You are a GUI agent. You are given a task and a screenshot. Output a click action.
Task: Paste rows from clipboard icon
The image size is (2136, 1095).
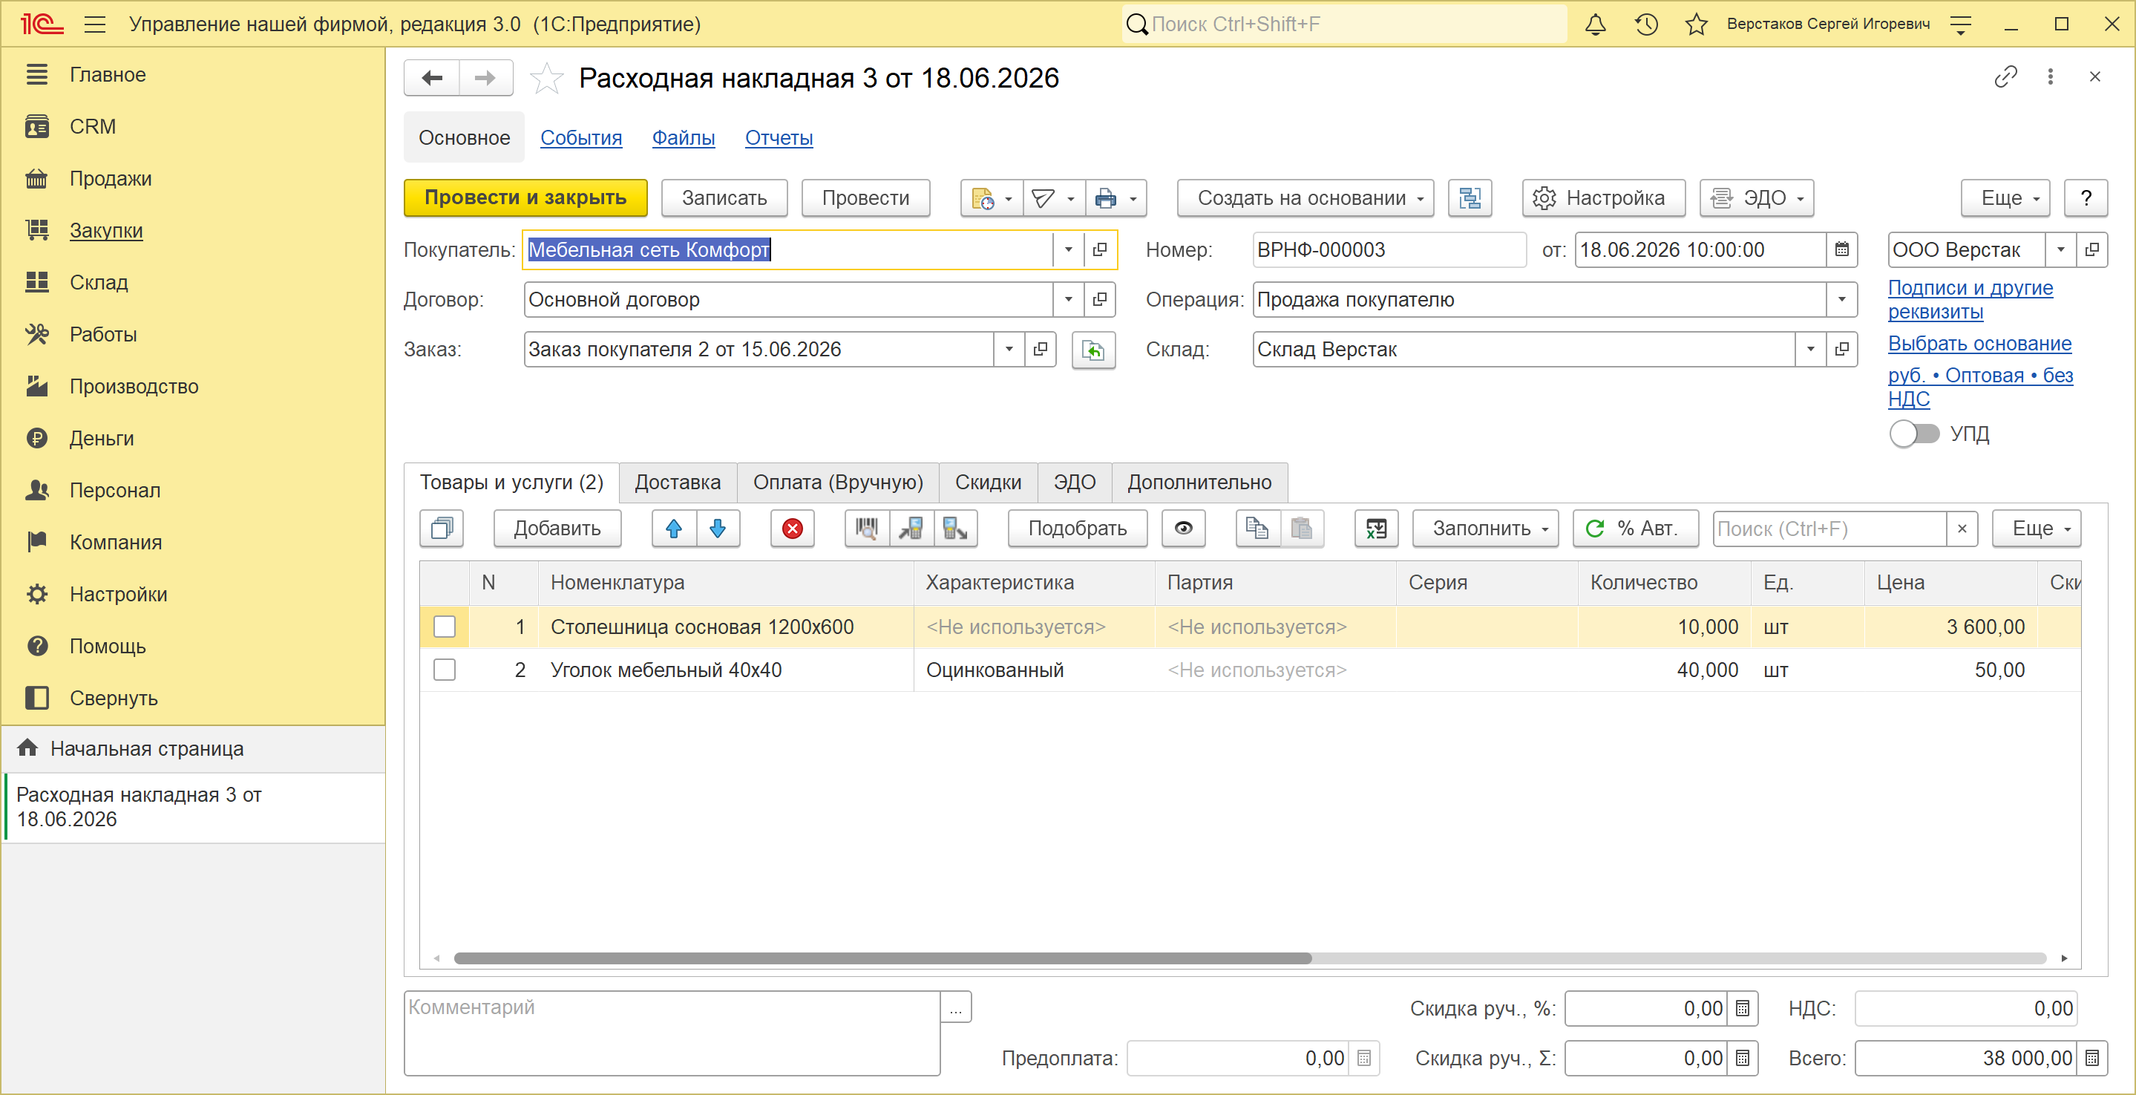[x=1302, y=529]
